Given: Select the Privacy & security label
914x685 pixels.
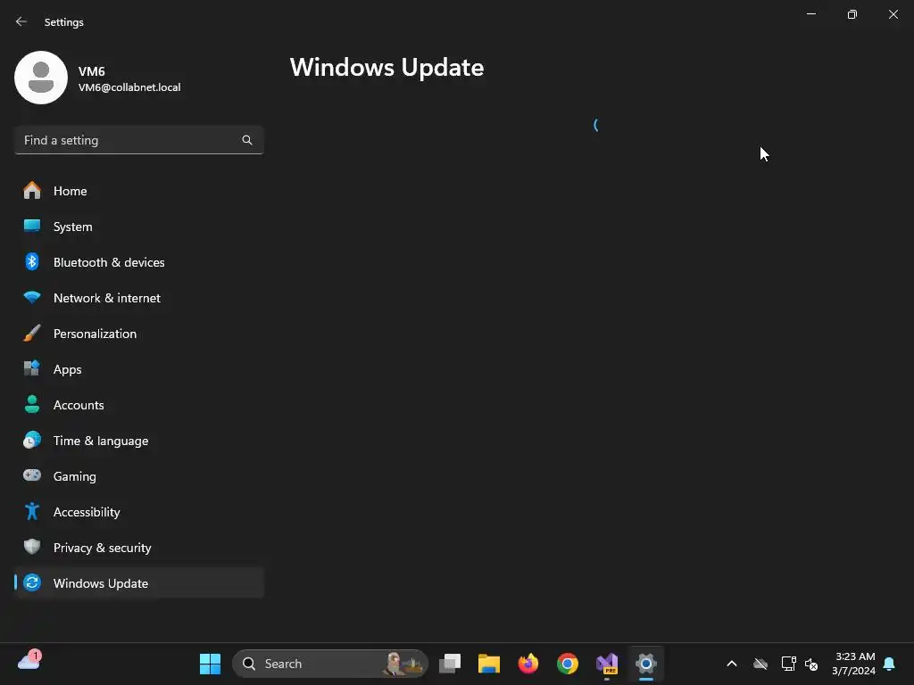Looking at the screenshot, I should (102, 548).
